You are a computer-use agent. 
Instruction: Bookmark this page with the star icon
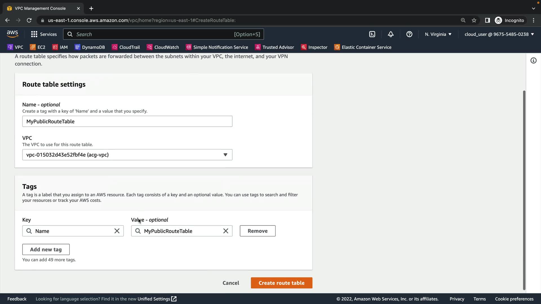474,20
